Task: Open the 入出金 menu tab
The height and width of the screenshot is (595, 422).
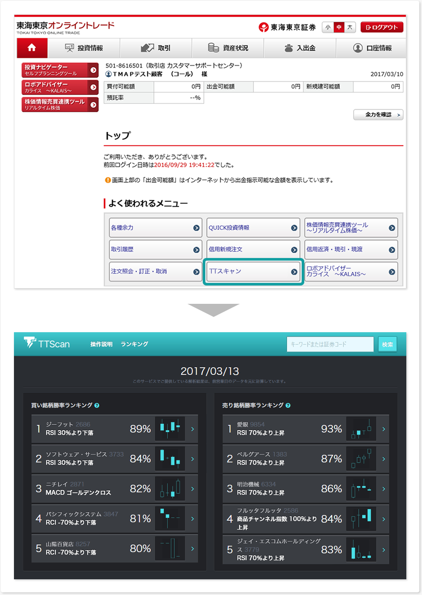Action: pos(300,48)
